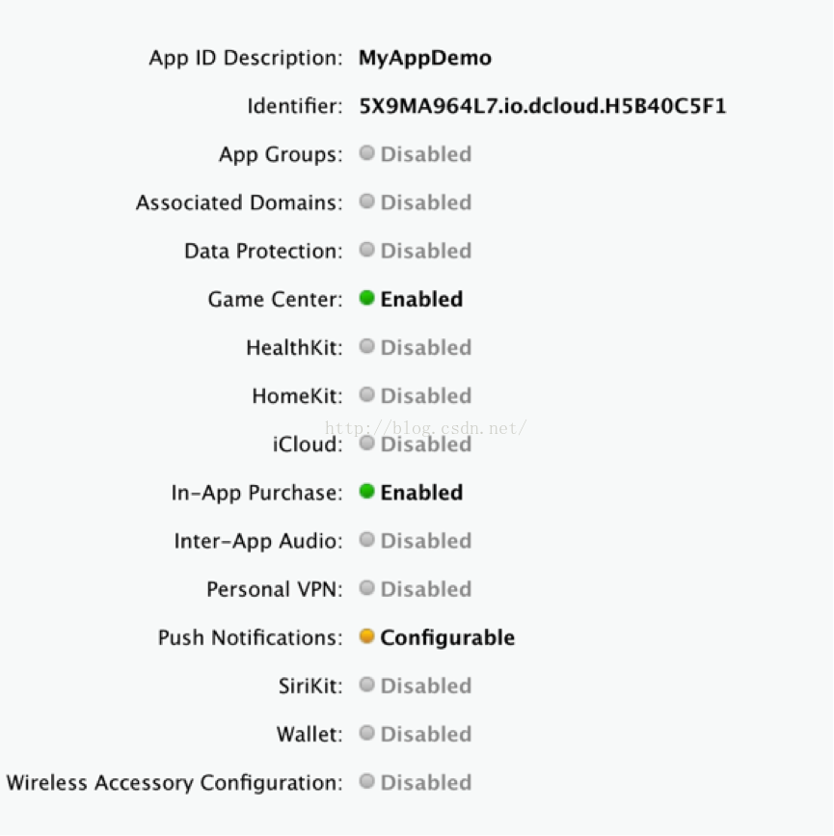Click the green dot beside In-App Purchase
The width and height of the screenshot is (834, 836).
pos(367,491)
